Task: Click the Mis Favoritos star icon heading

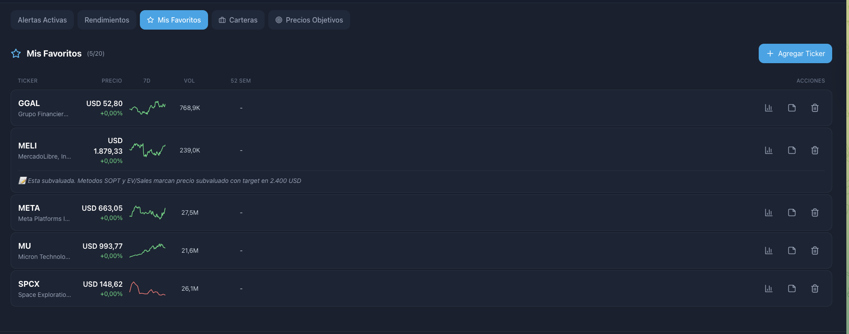Action: coord(16,53)
